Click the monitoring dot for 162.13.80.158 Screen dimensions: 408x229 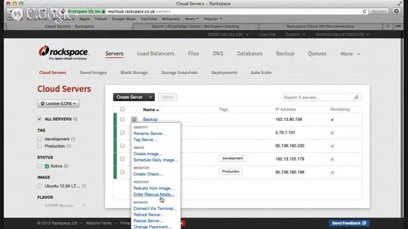pyautogui.click(x=332, y=120)
